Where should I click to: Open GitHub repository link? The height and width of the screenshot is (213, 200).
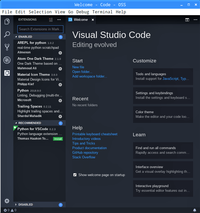coord(85,152)
